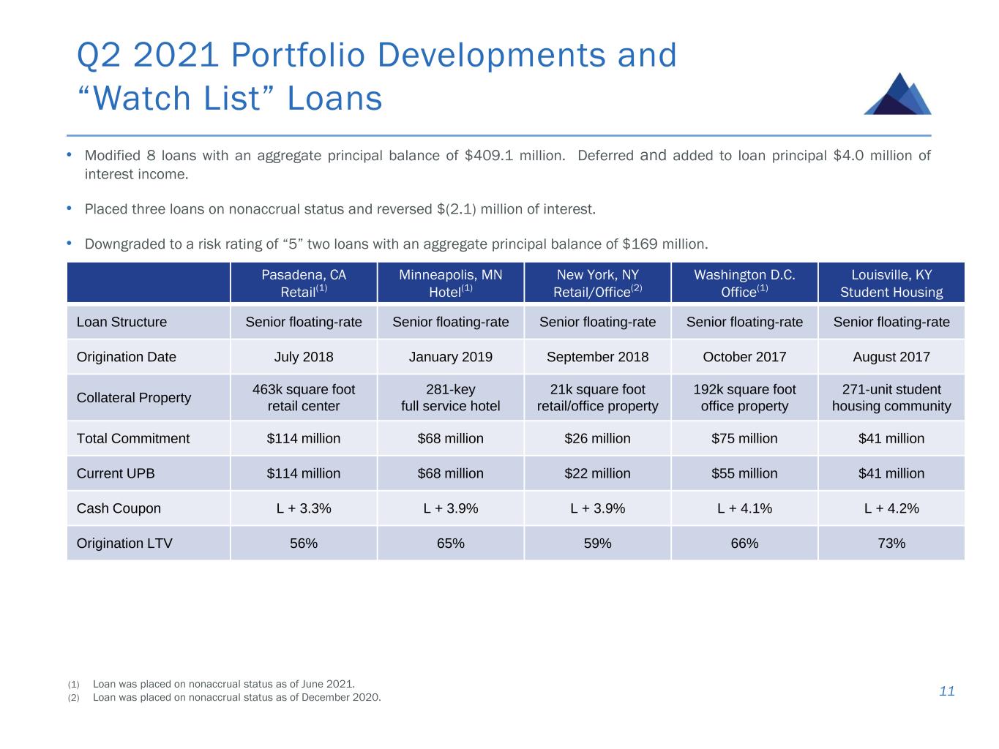999x749 pixels.
Task: Click the 'Washington D.C. Office' column header
Action: pyautogui.click(x=744, y=284)
